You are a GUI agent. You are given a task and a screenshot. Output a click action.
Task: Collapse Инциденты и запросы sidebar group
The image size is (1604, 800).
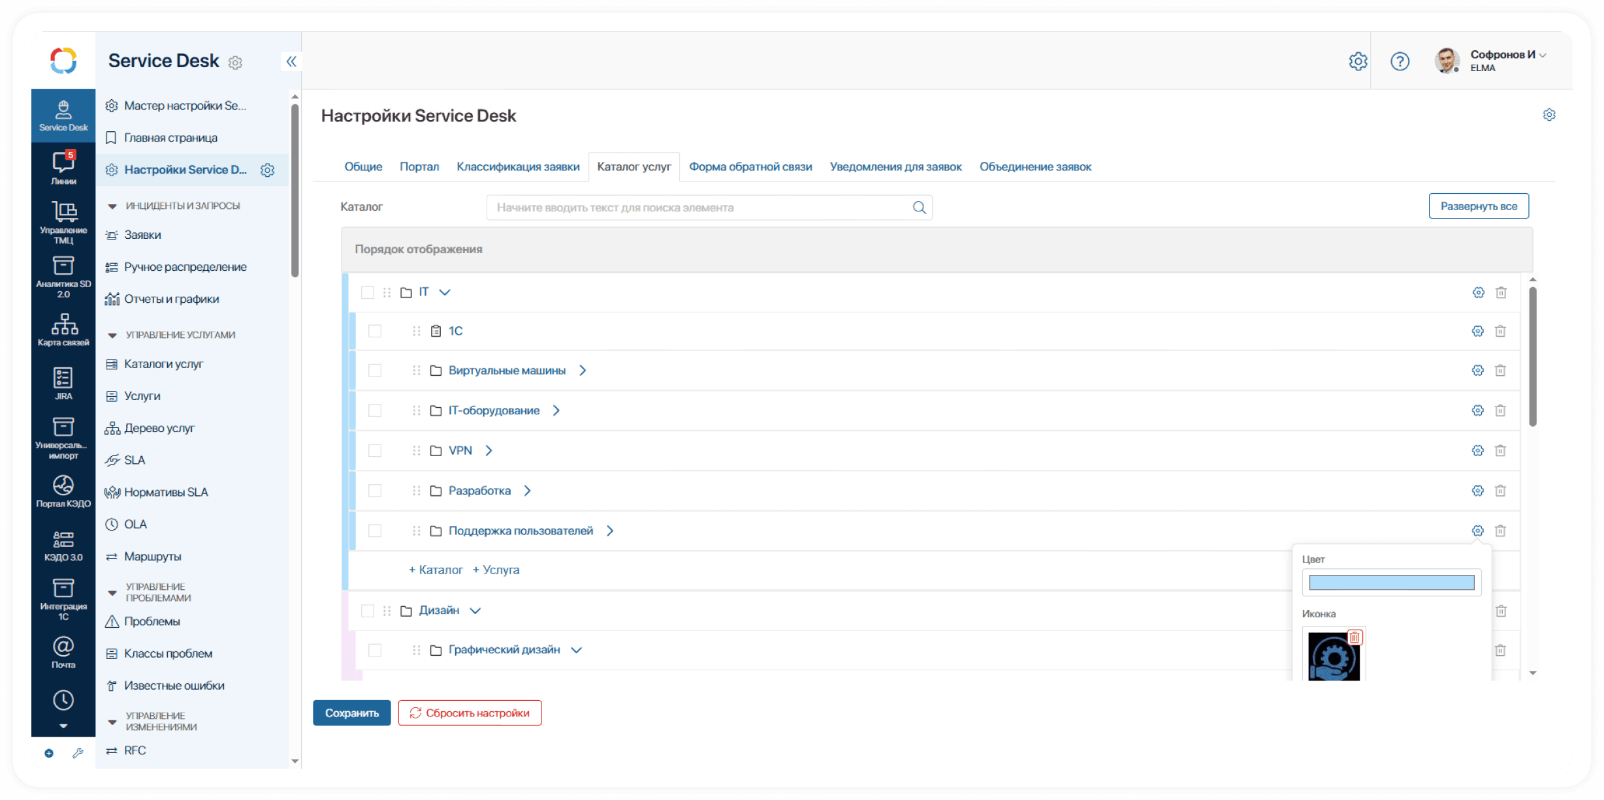(112, 206)
